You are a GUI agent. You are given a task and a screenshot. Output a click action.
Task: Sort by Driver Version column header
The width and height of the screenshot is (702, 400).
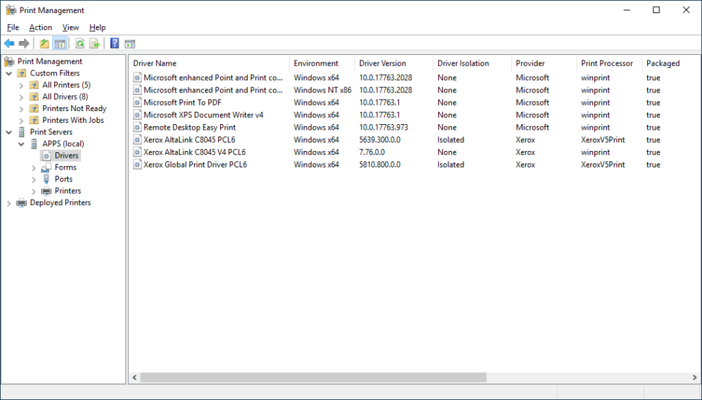pyautogui.click(x=383, y=63)
